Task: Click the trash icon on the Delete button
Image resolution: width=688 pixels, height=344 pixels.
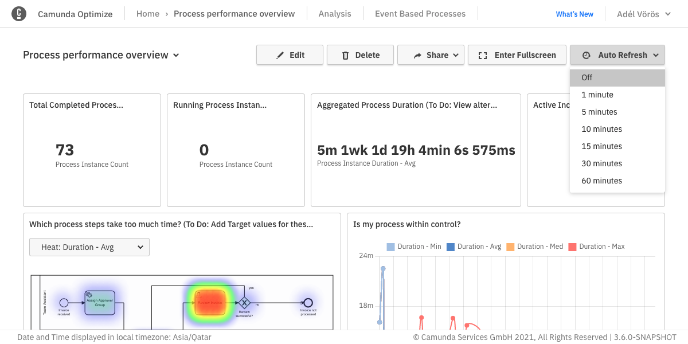Action: tap(345, 55)
